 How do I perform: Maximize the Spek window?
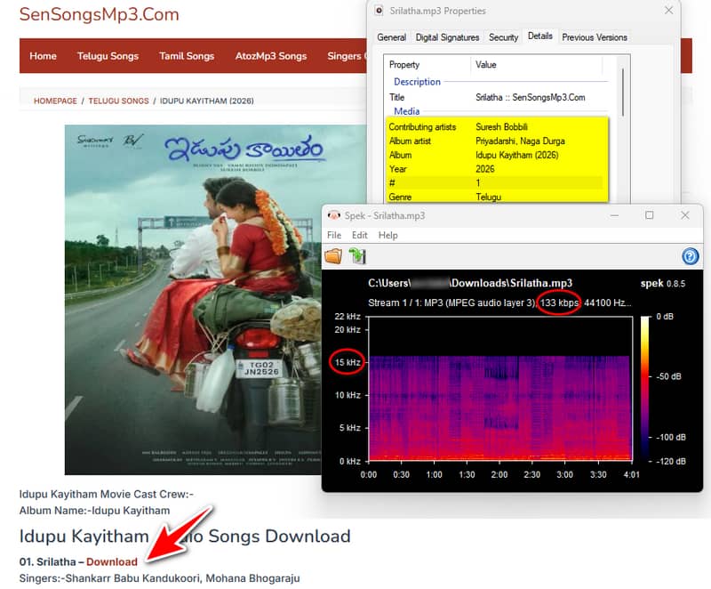650,215
